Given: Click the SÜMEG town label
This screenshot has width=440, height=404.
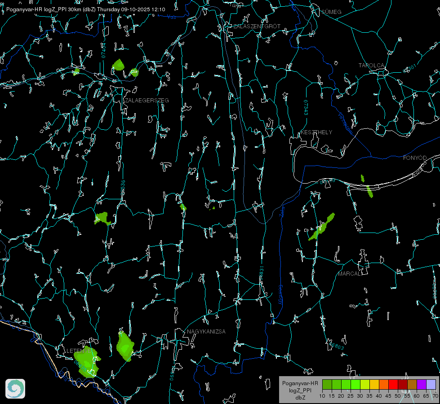Looking at the screenshot, I should point(331,12).
